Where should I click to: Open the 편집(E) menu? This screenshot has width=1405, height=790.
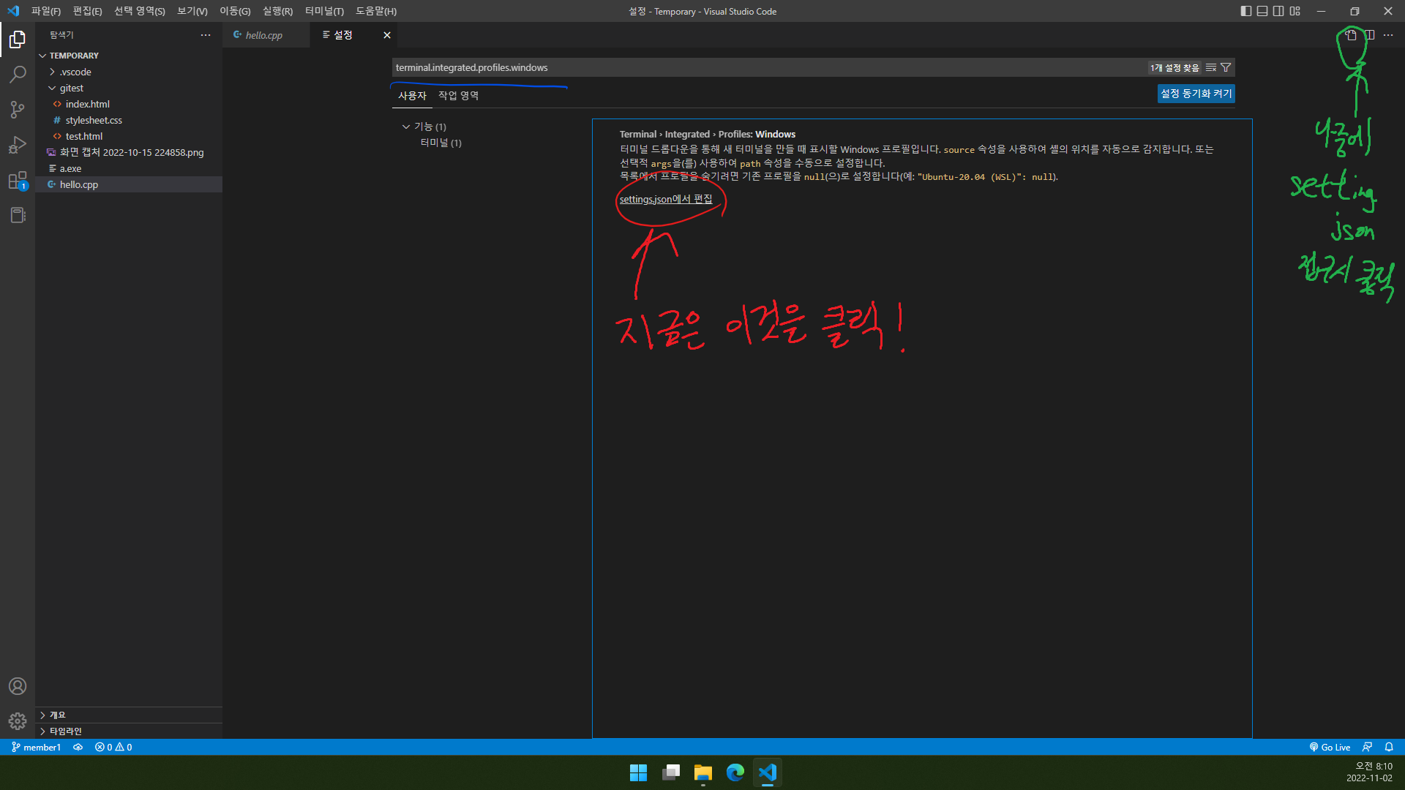click(87, 11)
